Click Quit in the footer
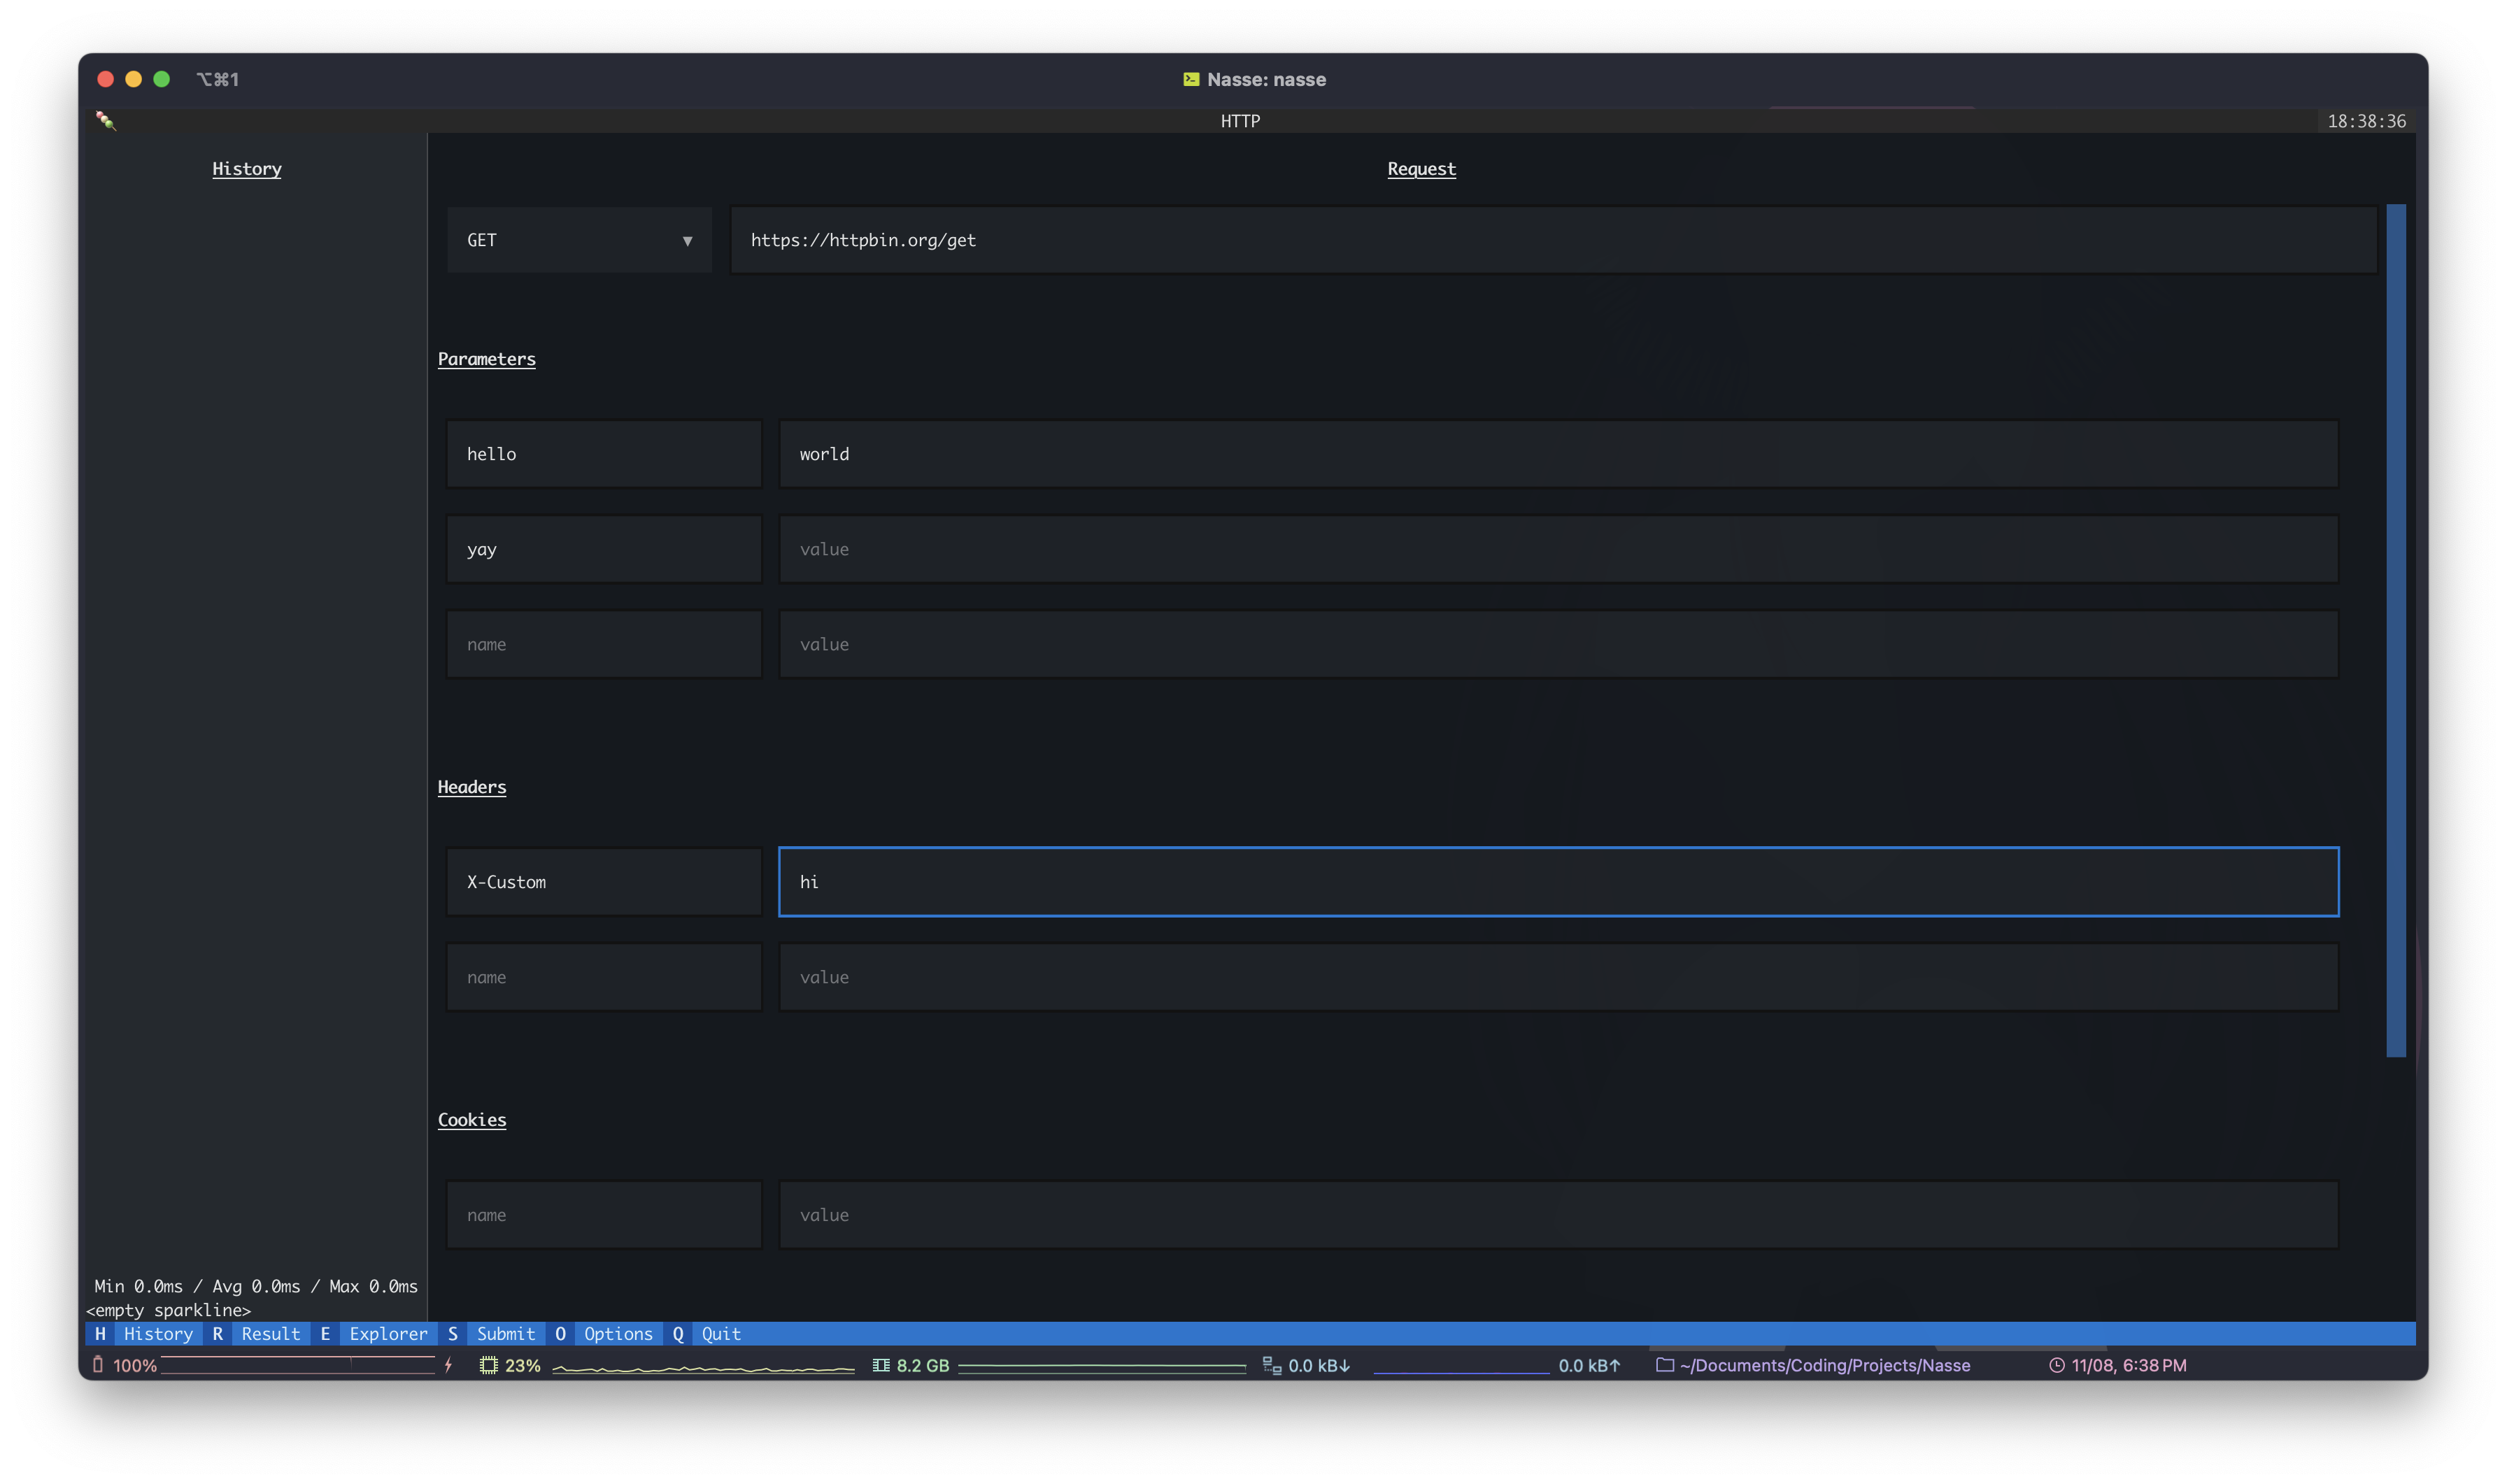This screenshot has width=2507, height=1484. 720,1334
